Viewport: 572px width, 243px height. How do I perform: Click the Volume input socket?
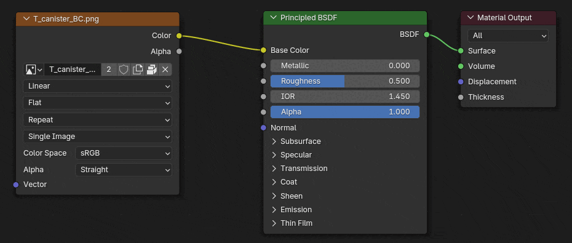pyautogui.click(x=461, y=66)
